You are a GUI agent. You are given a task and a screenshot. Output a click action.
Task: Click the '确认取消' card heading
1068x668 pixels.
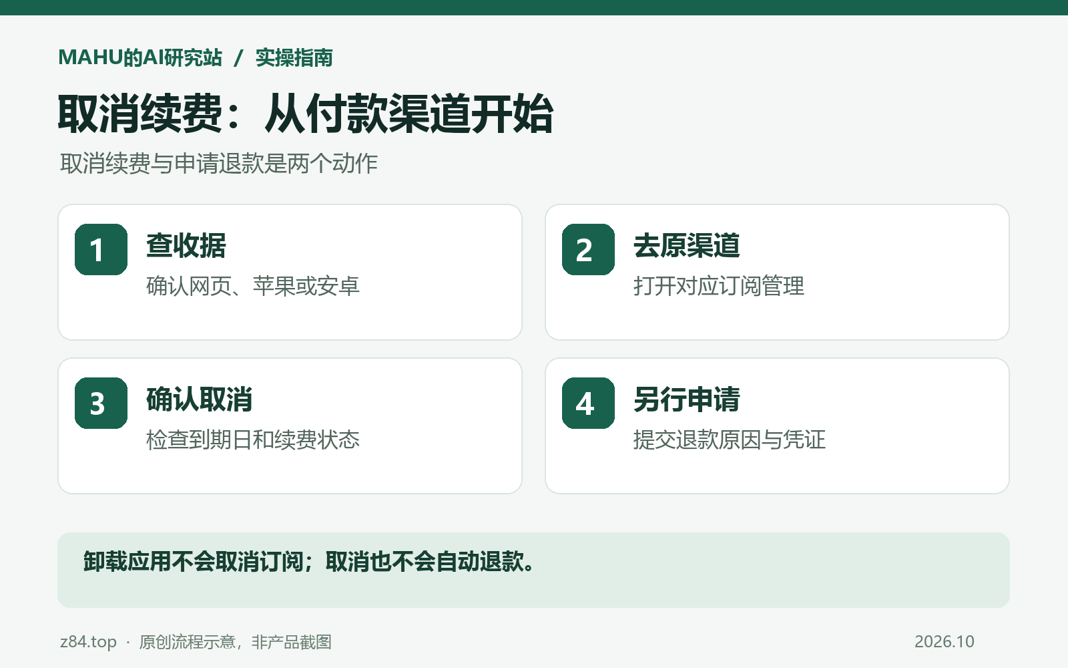pyautogui.click(x=200, y=399)
